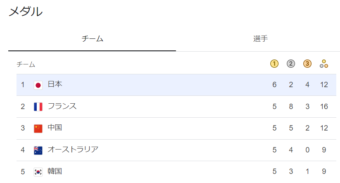340x183 pixels.
Task: Click the チーム column header label
Action: (26, 64)
